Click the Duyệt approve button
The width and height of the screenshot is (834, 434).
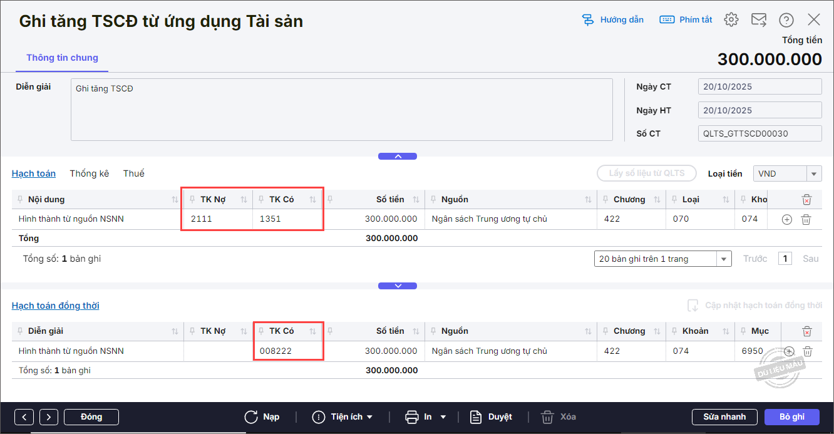tap(492, 417)
